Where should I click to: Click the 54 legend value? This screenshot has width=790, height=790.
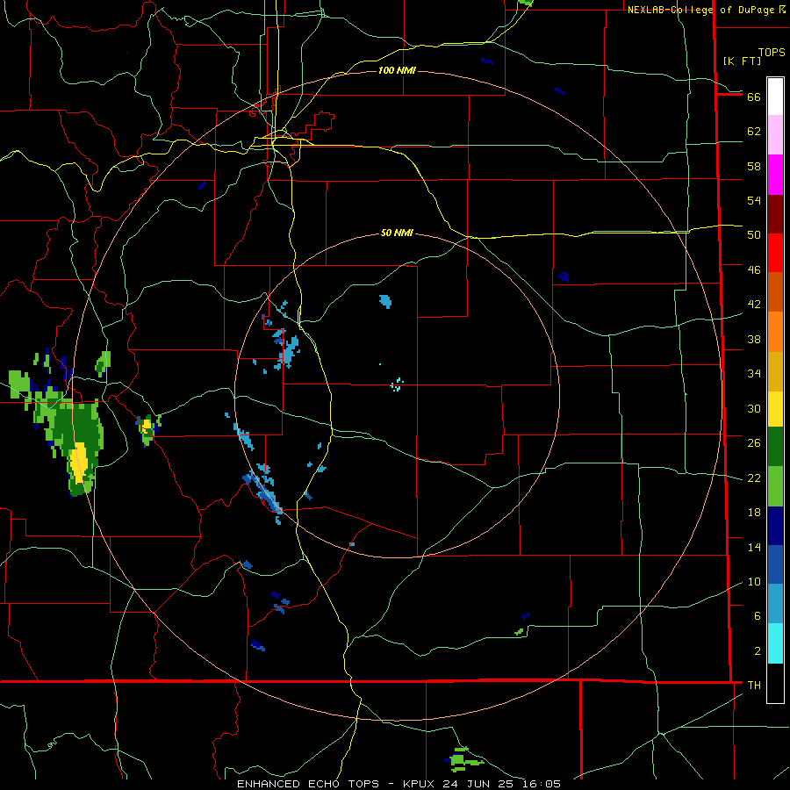[754, 200]
